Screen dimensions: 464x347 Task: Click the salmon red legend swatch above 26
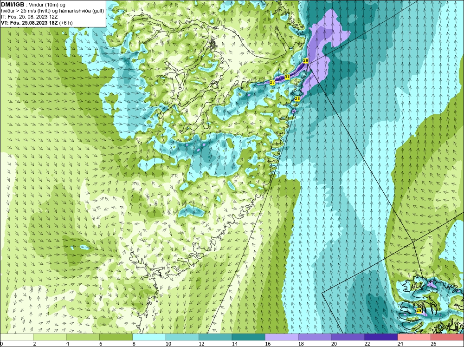coord(447,337)
